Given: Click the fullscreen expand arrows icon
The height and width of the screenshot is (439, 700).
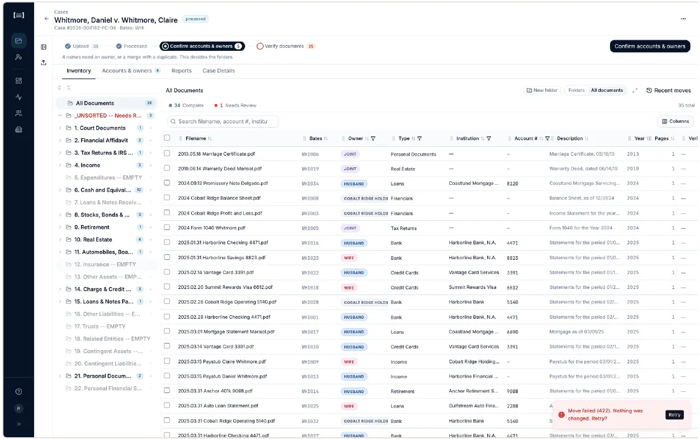Looking at the screenshot, I should tap(635, 91).
